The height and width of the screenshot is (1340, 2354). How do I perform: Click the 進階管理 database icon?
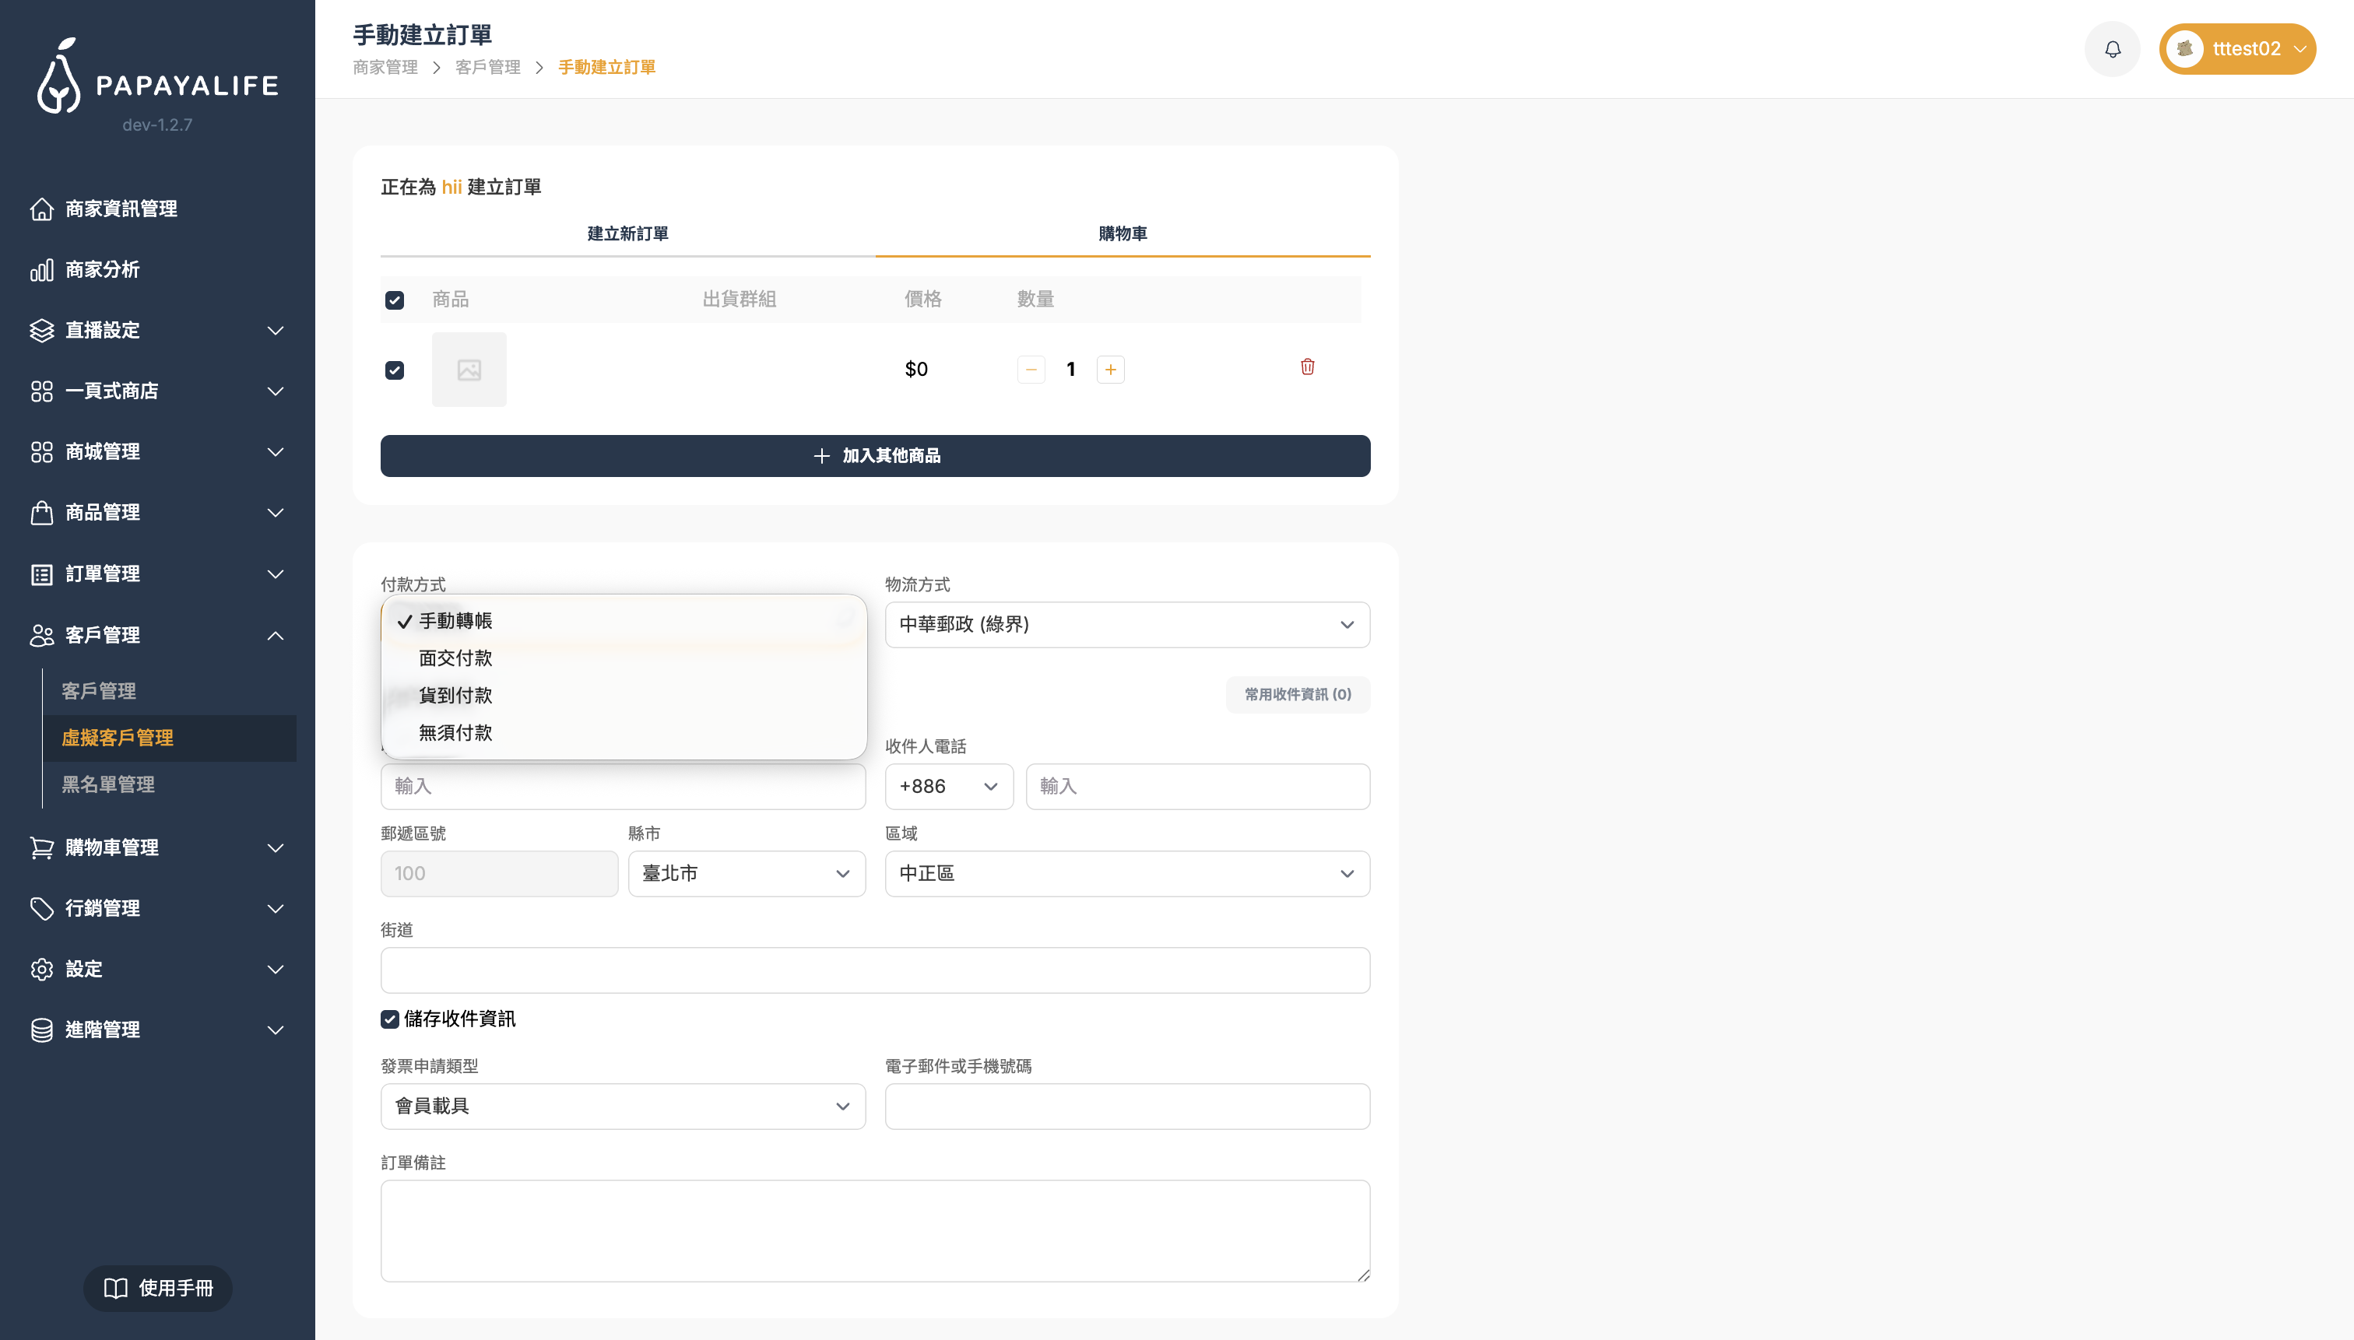pos(42,1030)
